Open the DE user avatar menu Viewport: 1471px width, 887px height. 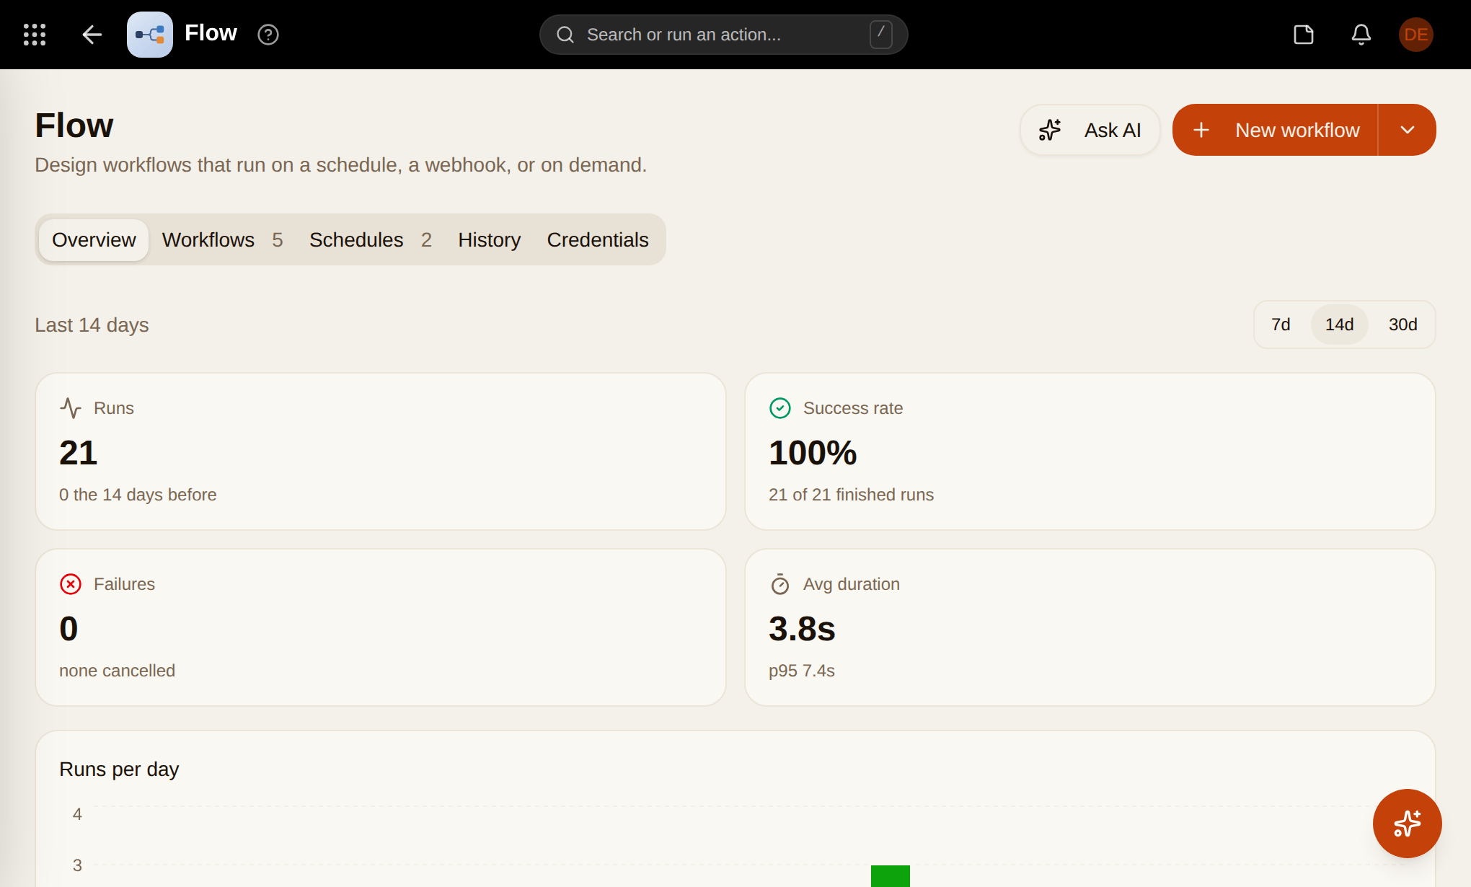click(x=1416, y=35)
